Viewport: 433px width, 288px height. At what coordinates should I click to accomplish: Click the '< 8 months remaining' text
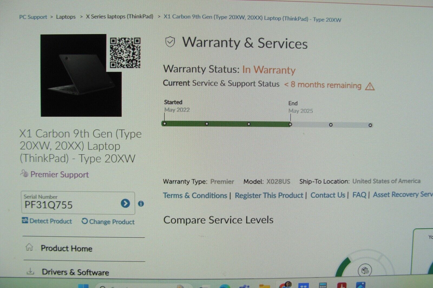point(323,85)
